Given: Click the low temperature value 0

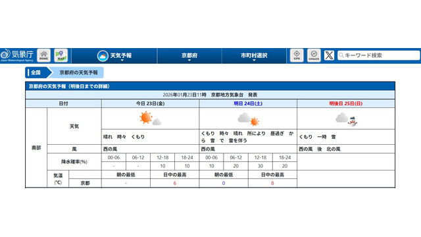Looking at the screenshot, I should tap(224, 183).
